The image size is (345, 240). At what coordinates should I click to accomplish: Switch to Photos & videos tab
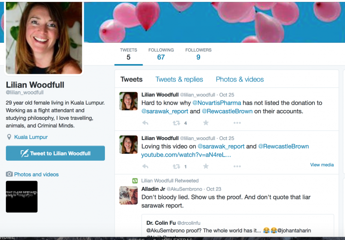(240, 79)
